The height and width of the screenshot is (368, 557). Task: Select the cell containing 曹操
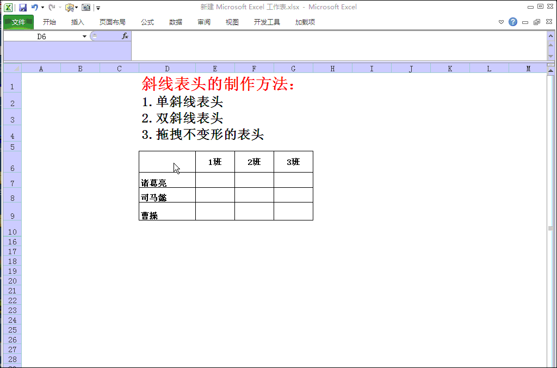[x=167, y=211]
